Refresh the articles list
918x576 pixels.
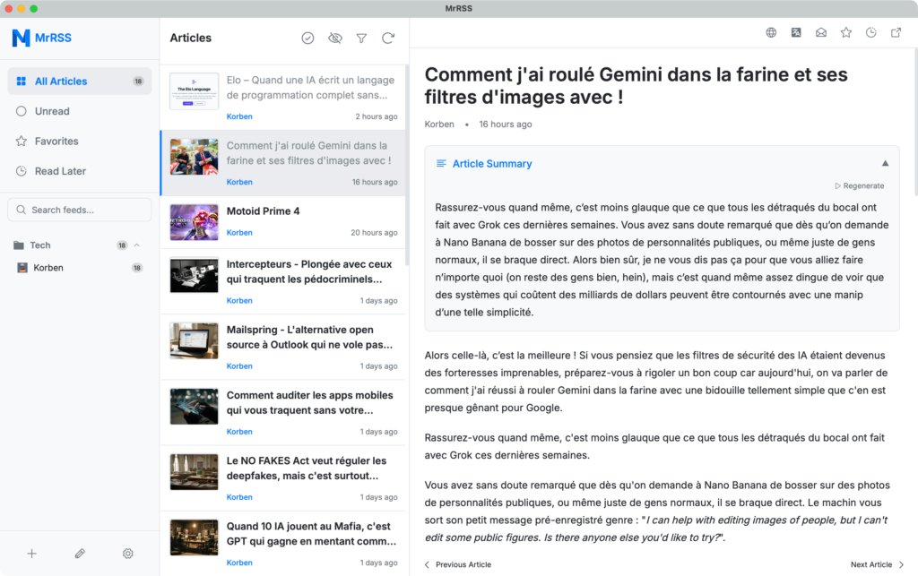pos(388,38)
